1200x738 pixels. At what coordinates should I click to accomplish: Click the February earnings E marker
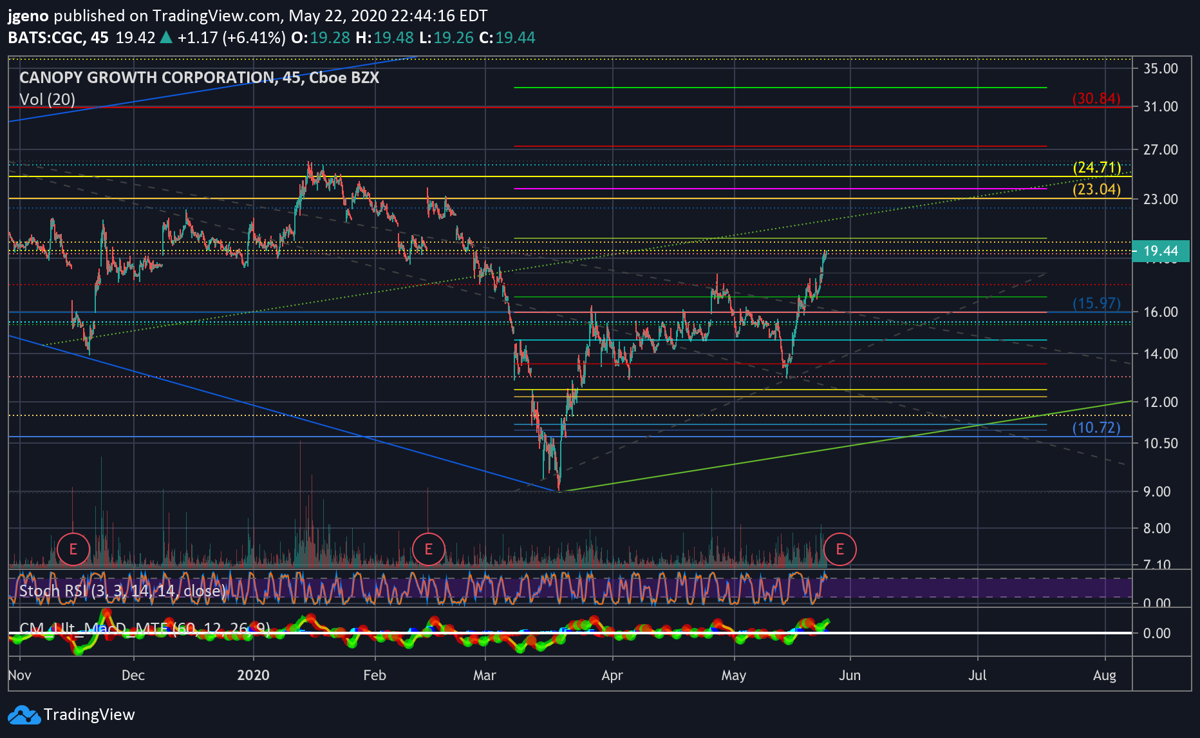point(428,549)
